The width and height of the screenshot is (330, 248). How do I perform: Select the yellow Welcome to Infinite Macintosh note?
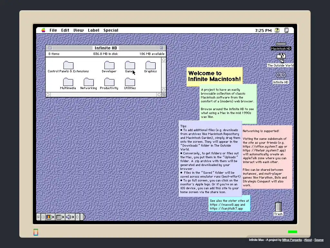tap(214, 76)
